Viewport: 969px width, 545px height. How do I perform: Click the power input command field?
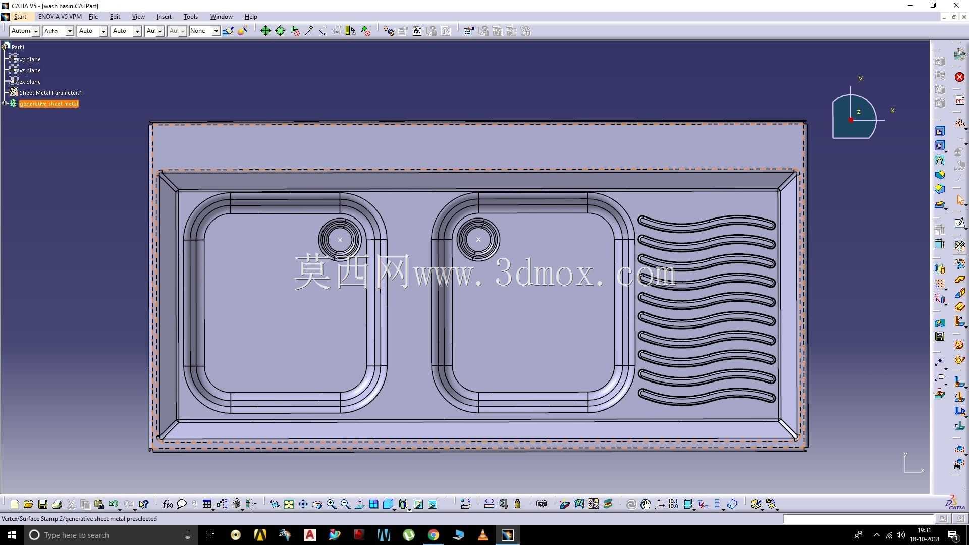pos(858,518)
